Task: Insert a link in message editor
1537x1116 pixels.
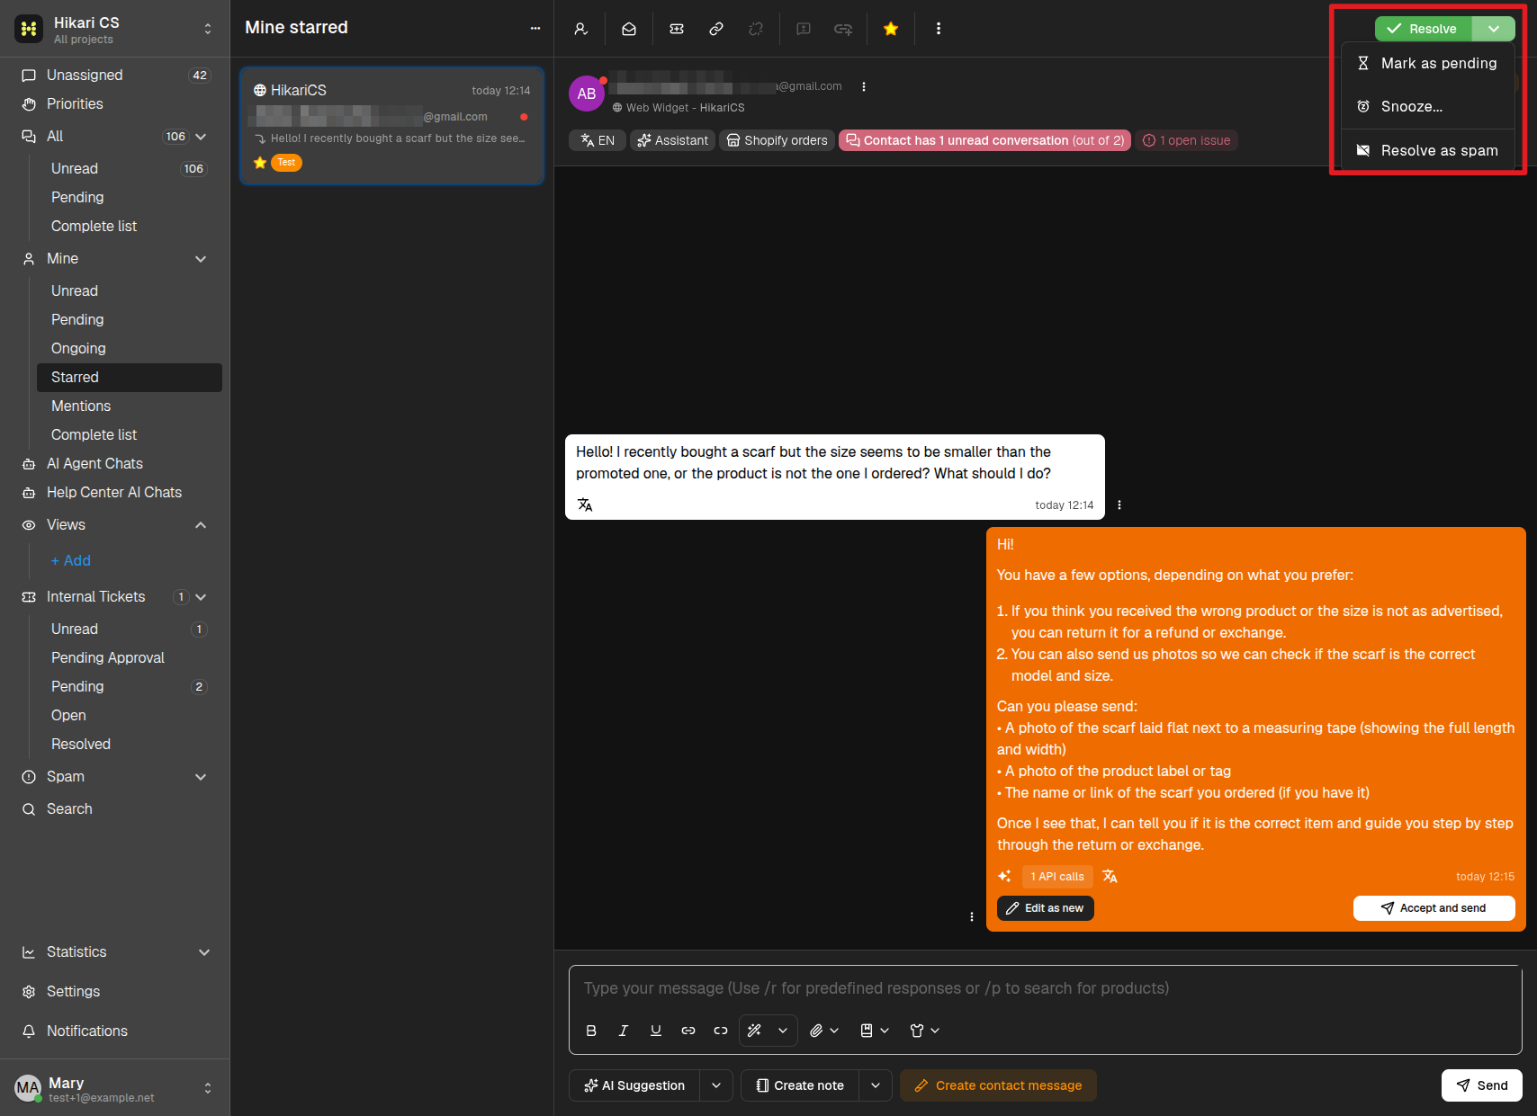Action: (688, 1031)
